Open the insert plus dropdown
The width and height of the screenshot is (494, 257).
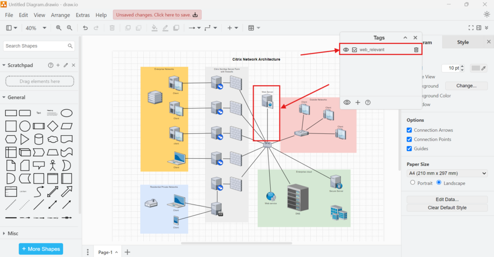[x=233, y=28]
